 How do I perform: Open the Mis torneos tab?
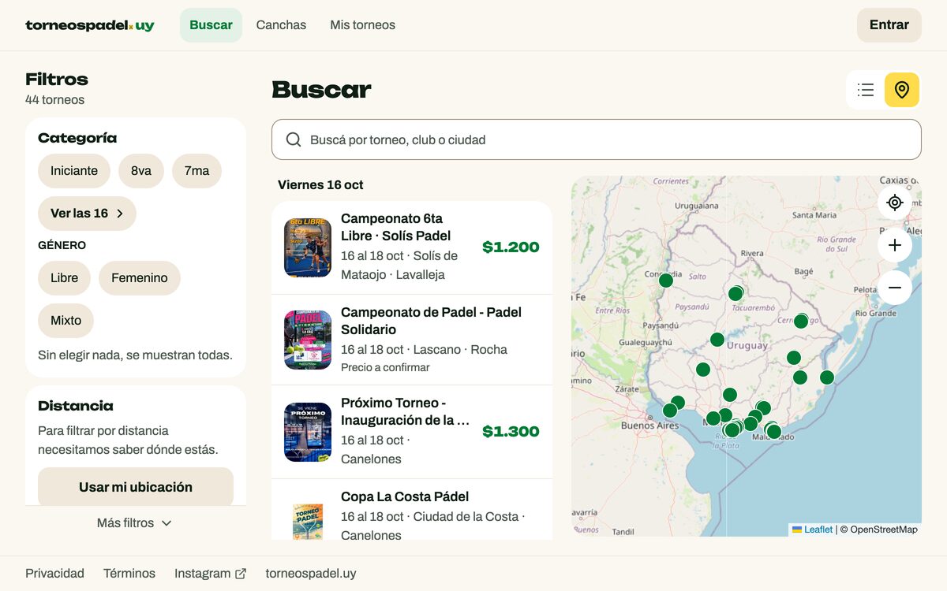(363, 25)
